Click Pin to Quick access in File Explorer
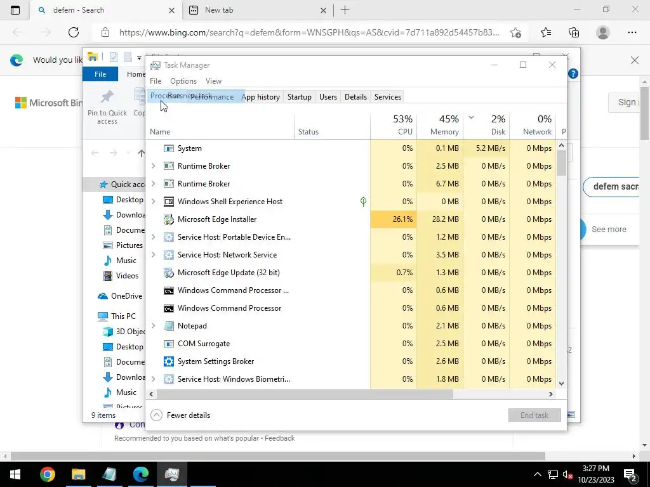 (x=107, y=107)
